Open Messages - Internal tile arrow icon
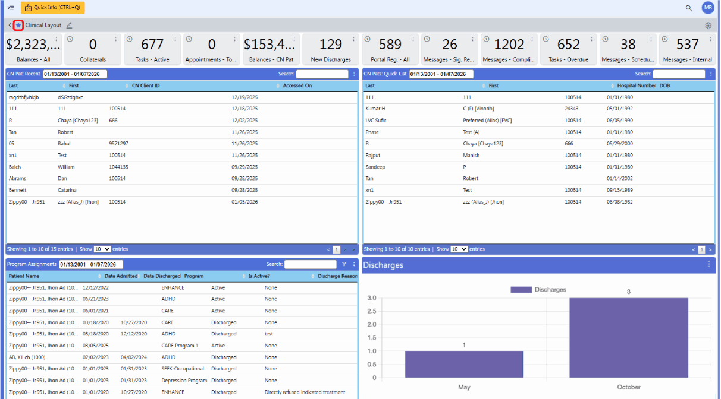 click(x=664, y=39)
